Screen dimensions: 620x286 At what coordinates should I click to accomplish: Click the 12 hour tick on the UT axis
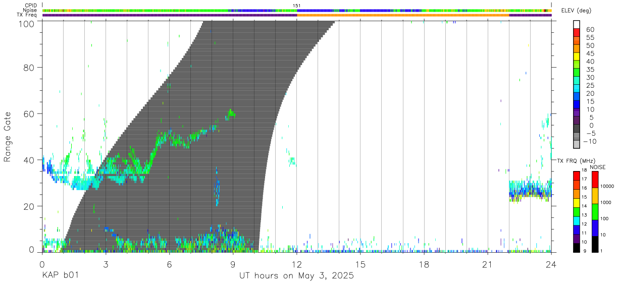(297, 265)
